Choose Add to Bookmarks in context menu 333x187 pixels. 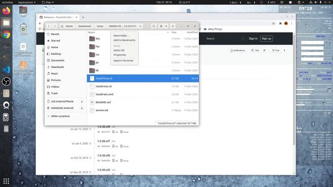pos(124,40)
